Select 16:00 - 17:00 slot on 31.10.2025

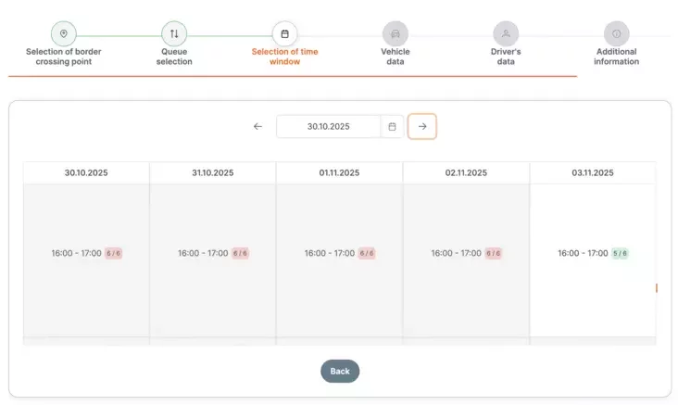pos(204,253)
